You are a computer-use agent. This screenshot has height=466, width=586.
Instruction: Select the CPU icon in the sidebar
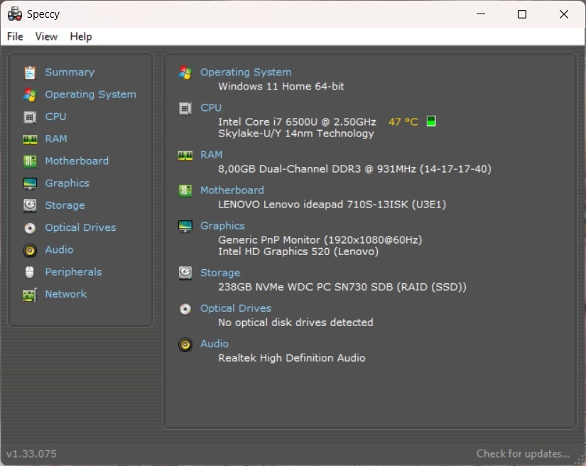(x=30, y=116)
